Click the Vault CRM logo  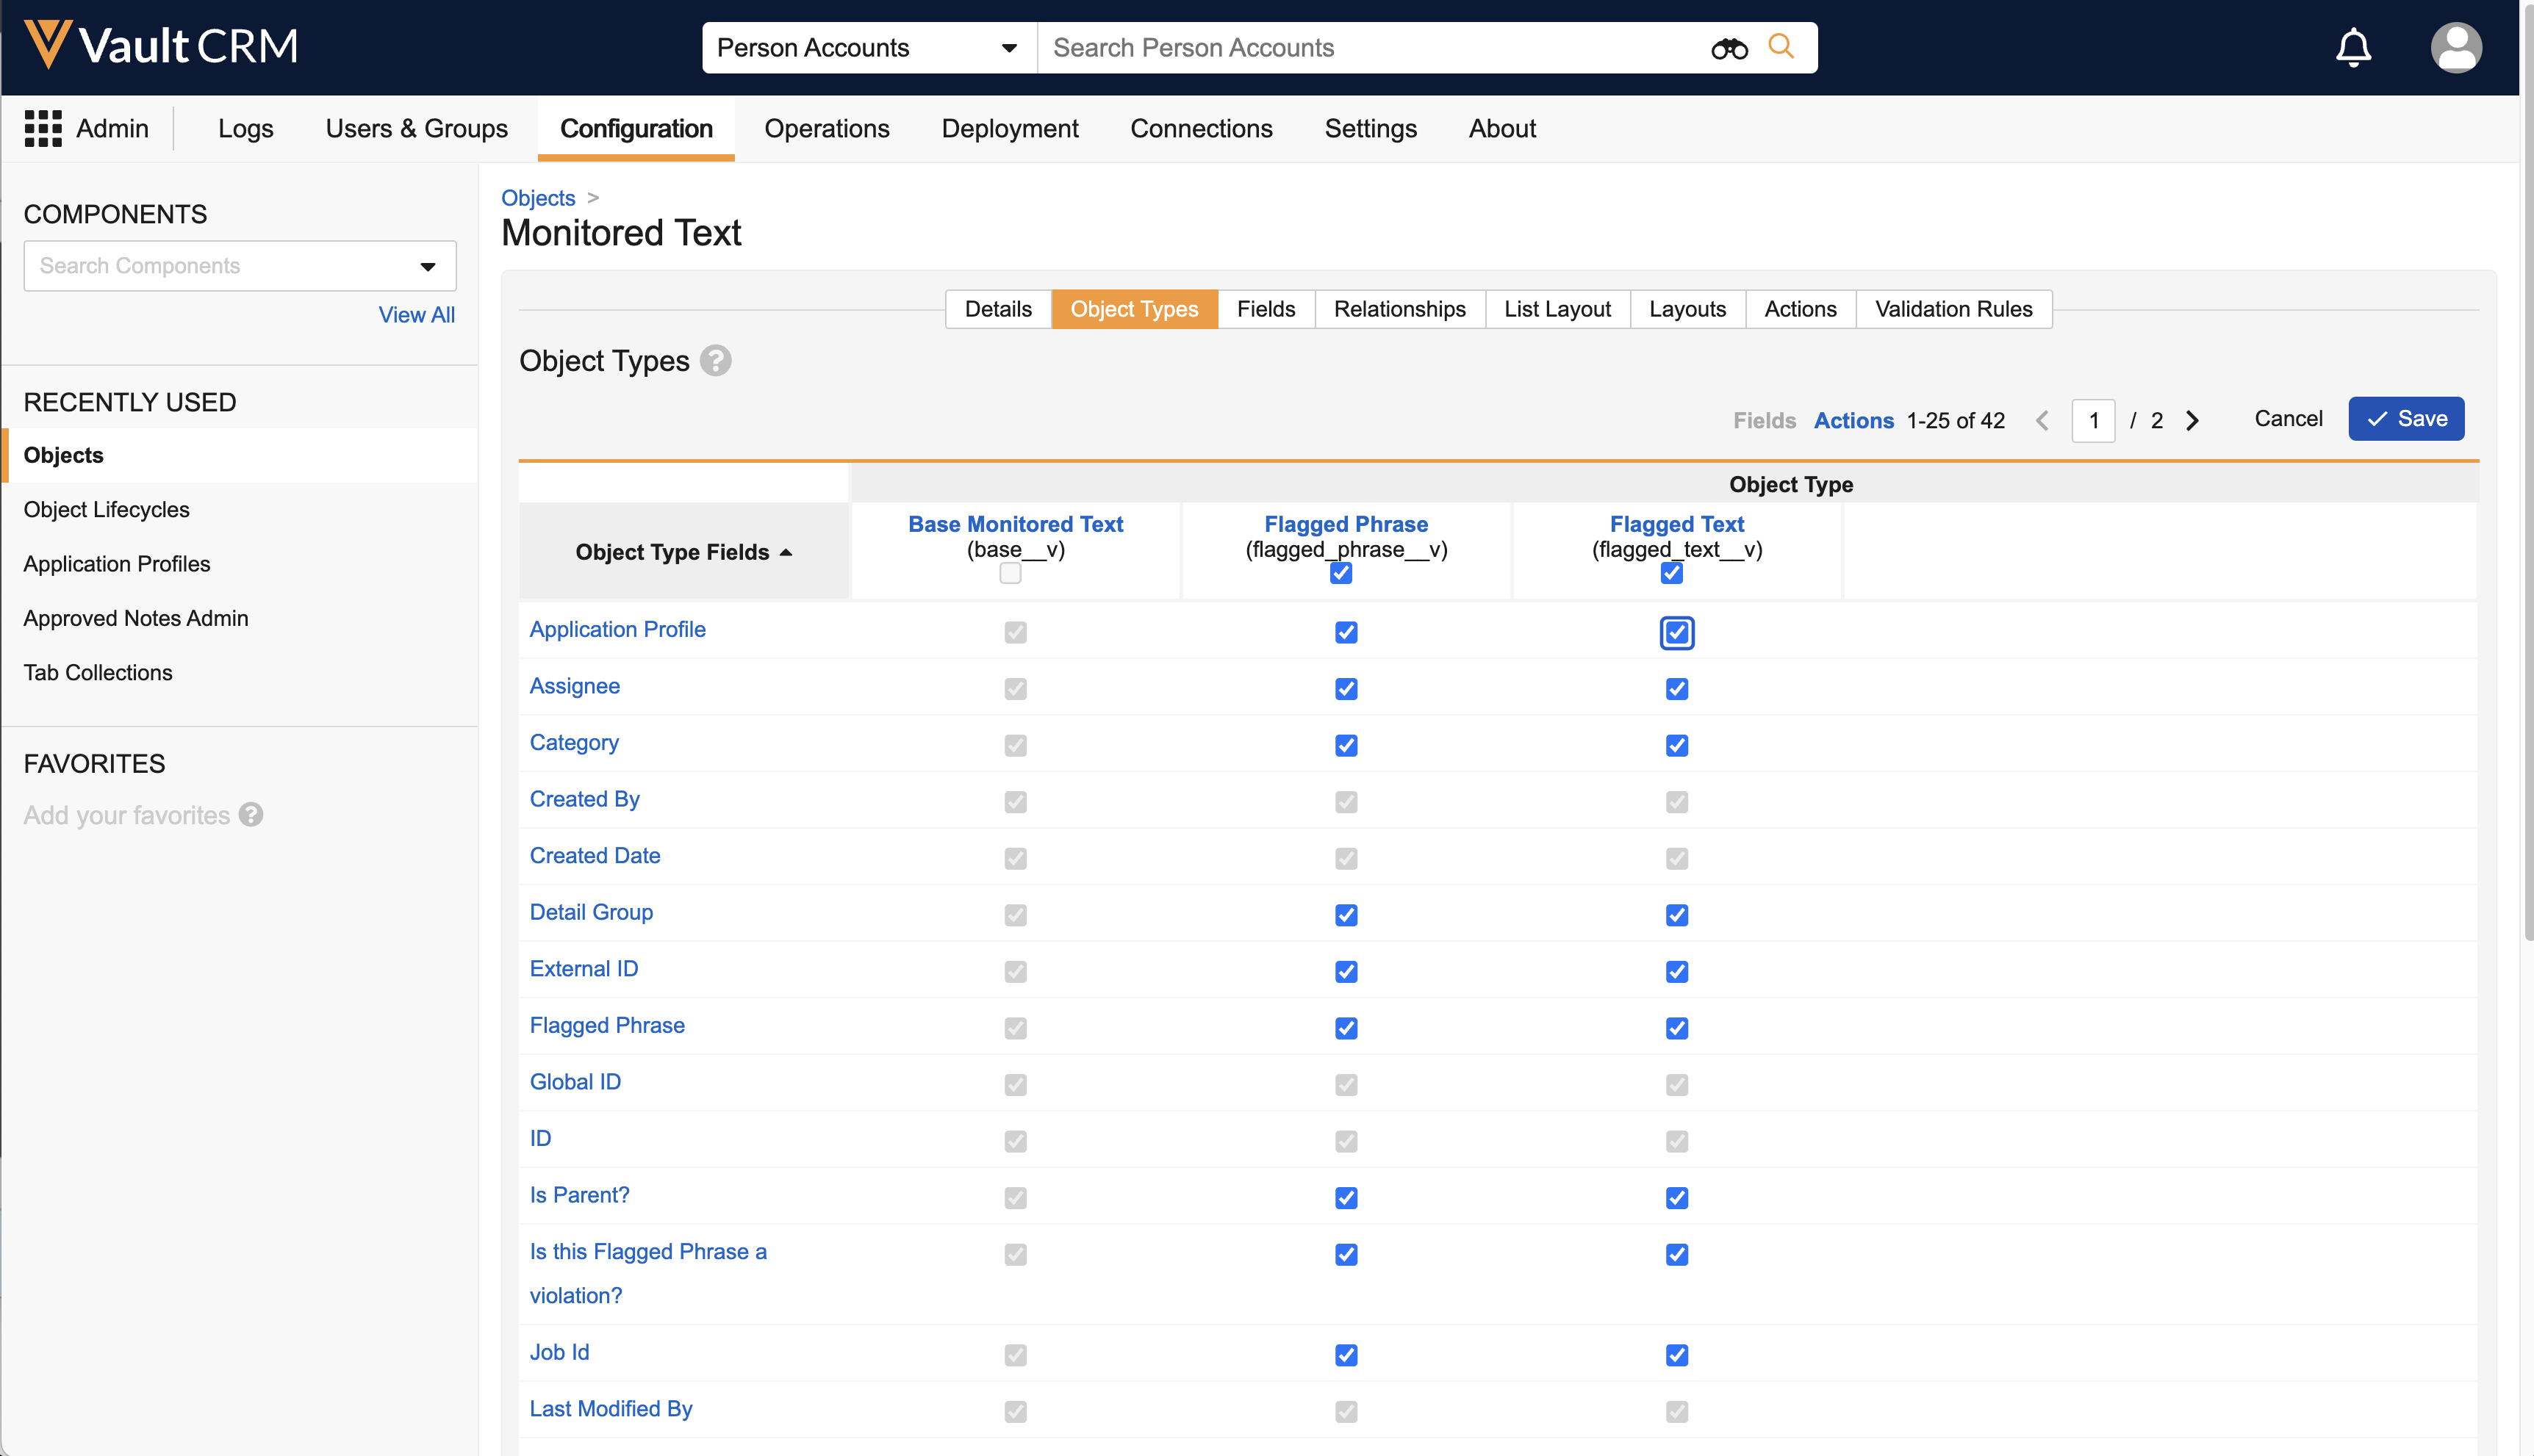[160, 46]
